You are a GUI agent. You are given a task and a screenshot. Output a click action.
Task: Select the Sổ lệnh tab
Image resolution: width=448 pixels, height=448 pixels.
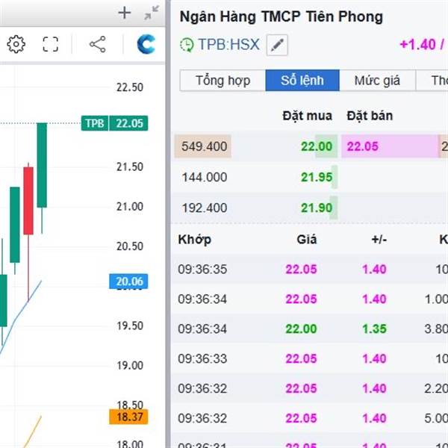pyautogui.click(x=302, y=81)
